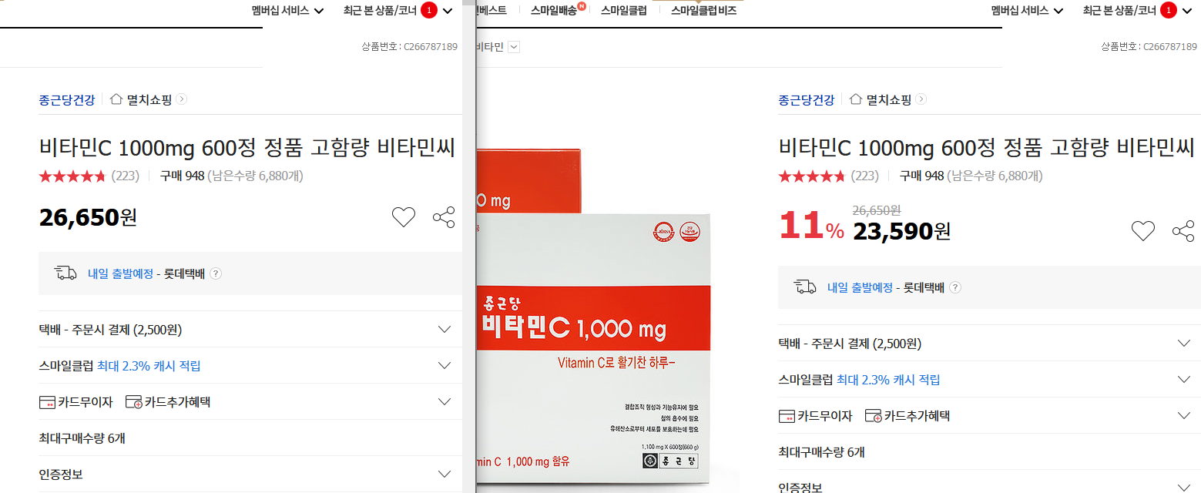Open 최근 본 상품/코너 dropdown arrow on 26,650원 page
This screenshot has height=493, width=1201.
pos(448,11)
